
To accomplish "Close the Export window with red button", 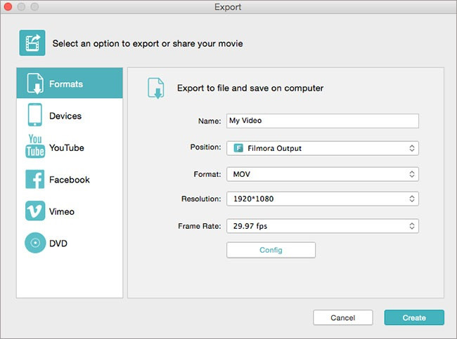I will click(9, 7).
